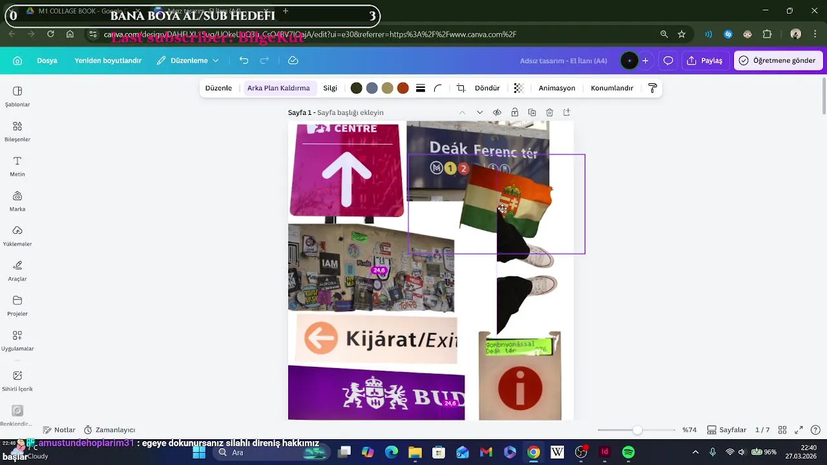Open the comments speech bubble
The image size is (827, 465).
[x=668, y=60]
